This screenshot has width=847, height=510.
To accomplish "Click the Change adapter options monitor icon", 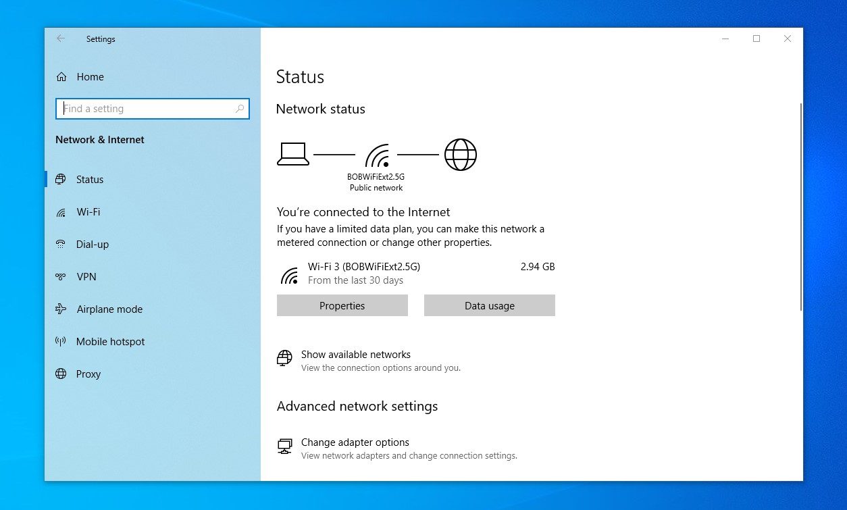I will pyautogui.click(x=285, y=447).
